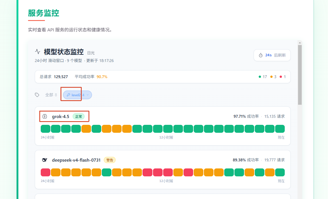Click the key icon in level2 chip

pos(68,95)
